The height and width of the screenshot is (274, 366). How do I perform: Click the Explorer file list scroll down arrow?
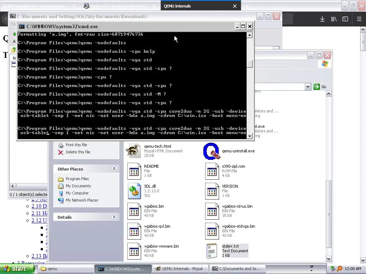(x=329, y=259)
